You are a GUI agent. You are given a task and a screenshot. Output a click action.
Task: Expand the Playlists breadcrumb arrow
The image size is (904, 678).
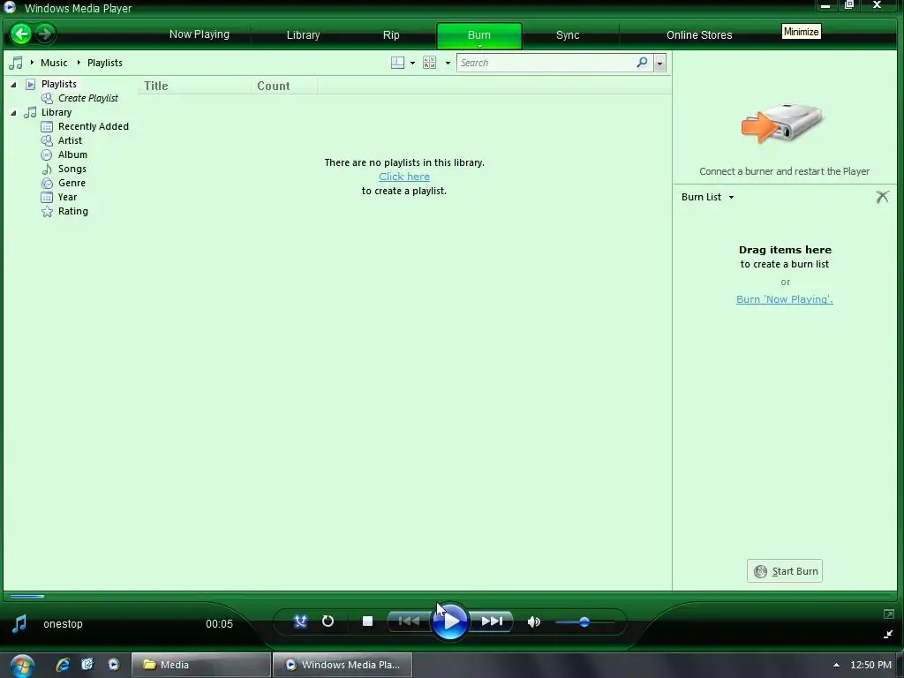[79, 63]
